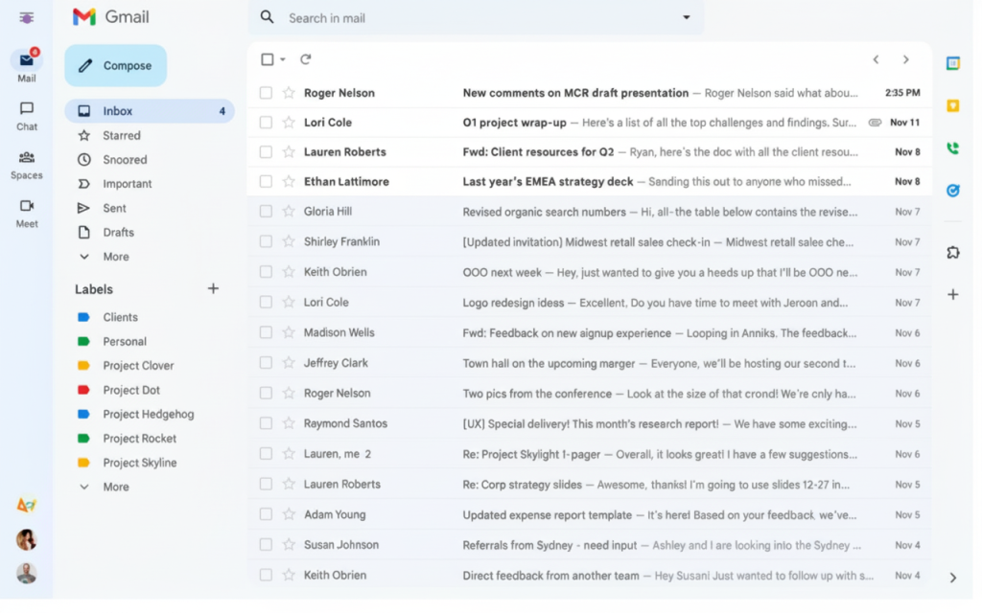Screen dimensions: 982x613
Task: Star Roger Nelson's MCR draft email
Action: click(x=291, y=93)
